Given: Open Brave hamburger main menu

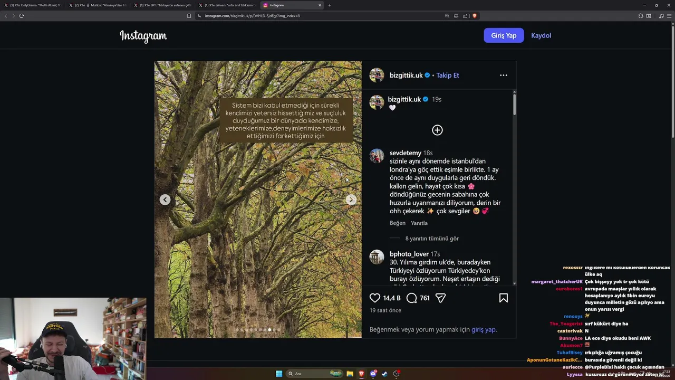Looking at the screenshot, I should [669, 16].
